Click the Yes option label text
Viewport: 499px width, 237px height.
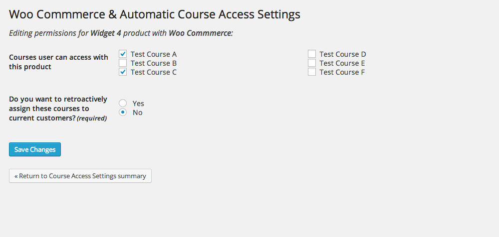[x=138, y=104]
